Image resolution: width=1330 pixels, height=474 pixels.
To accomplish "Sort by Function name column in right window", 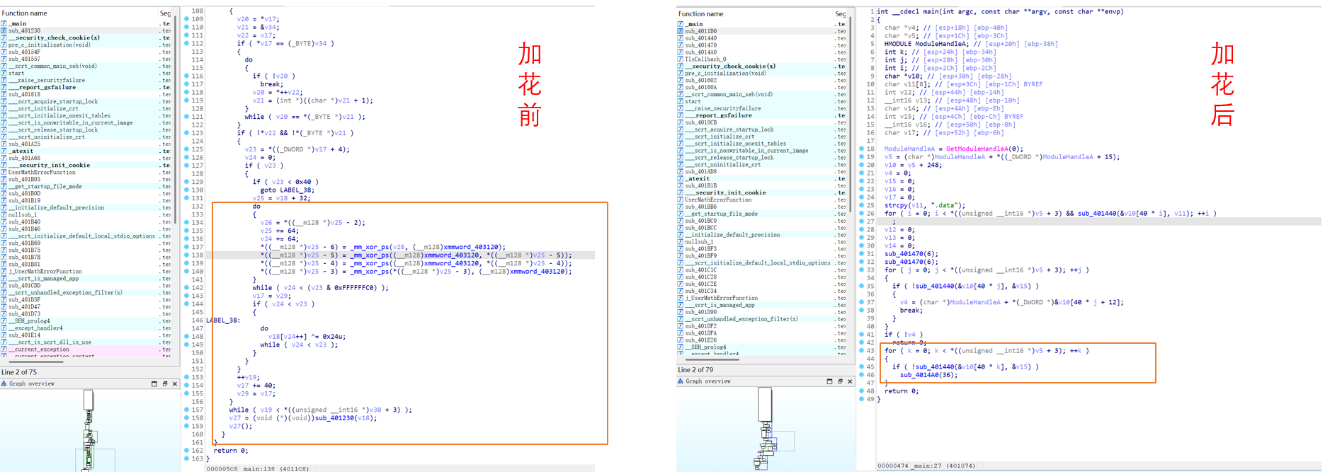I will (754, 13).
